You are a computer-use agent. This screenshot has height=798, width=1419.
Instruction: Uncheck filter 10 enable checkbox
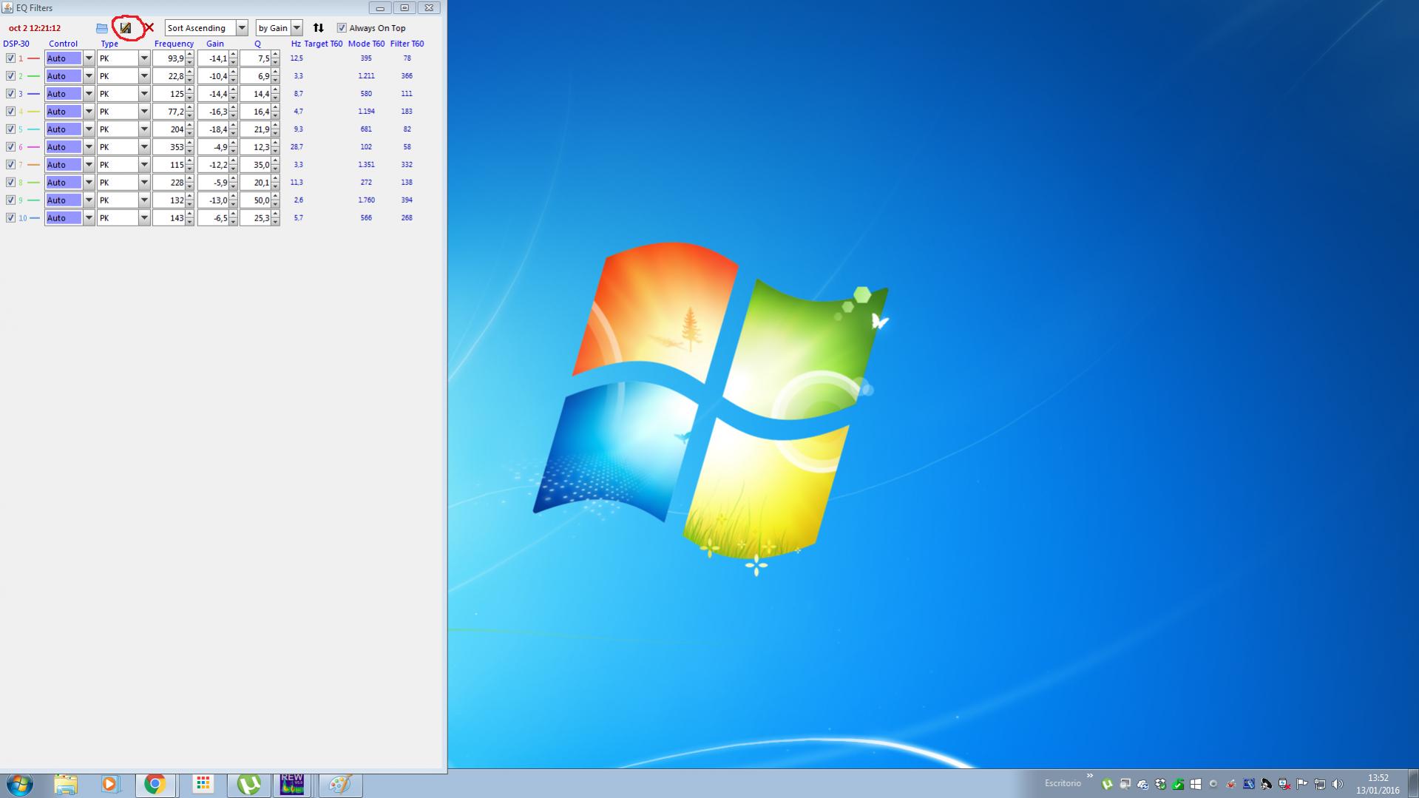10,218
